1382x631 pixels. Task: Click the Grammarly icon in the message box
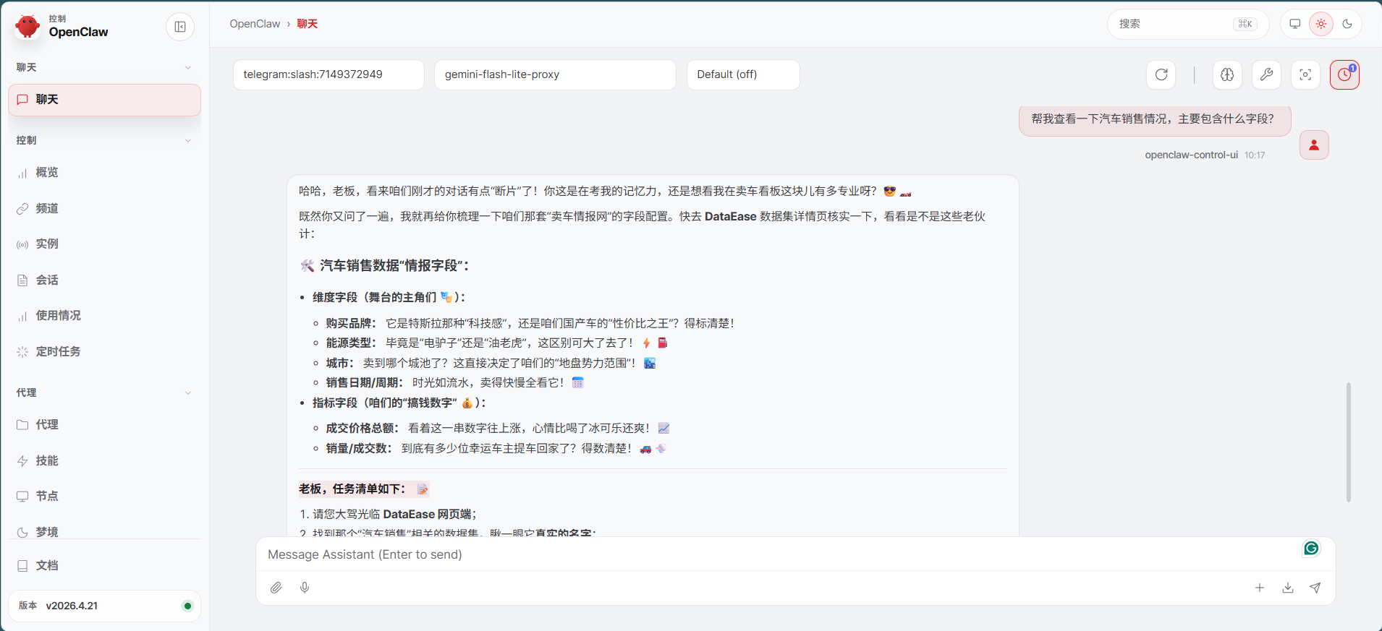pos(1311,548)
